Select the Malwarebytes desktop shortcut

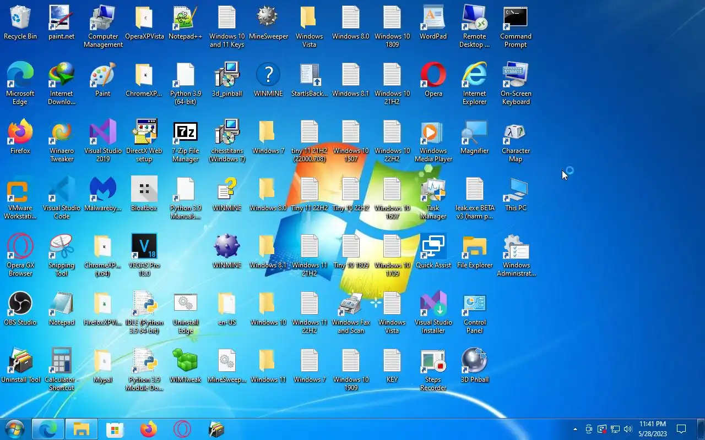coord(103,195)
